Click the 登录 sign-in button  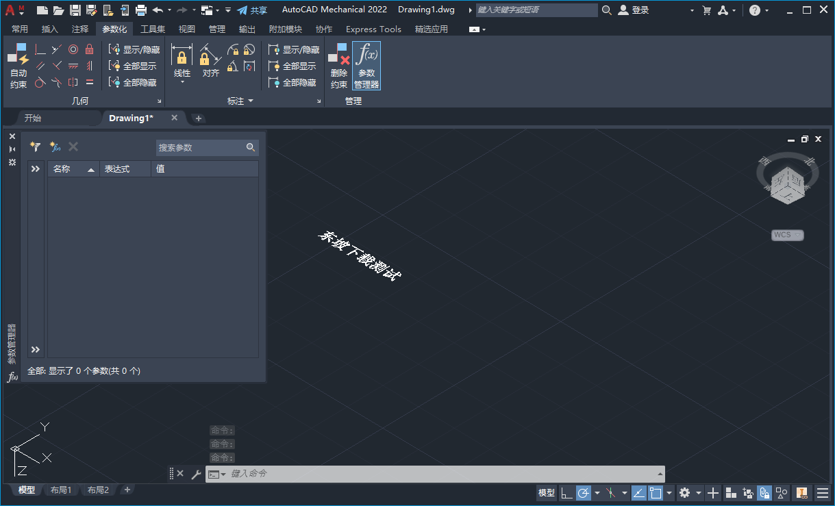coord(634,10)
